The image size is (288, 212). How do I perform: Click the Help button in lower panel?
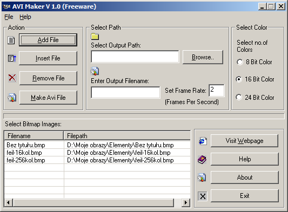pyautogui.click(x=244, y=159)
